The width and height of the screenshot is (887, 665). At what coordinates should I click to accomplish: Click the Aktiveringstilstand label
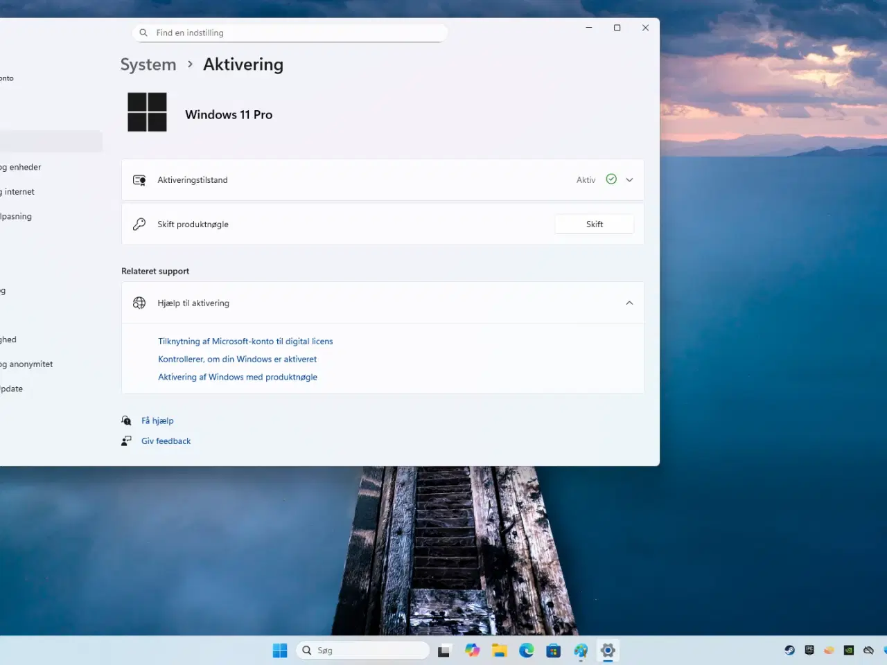click(x=192, y=180)
